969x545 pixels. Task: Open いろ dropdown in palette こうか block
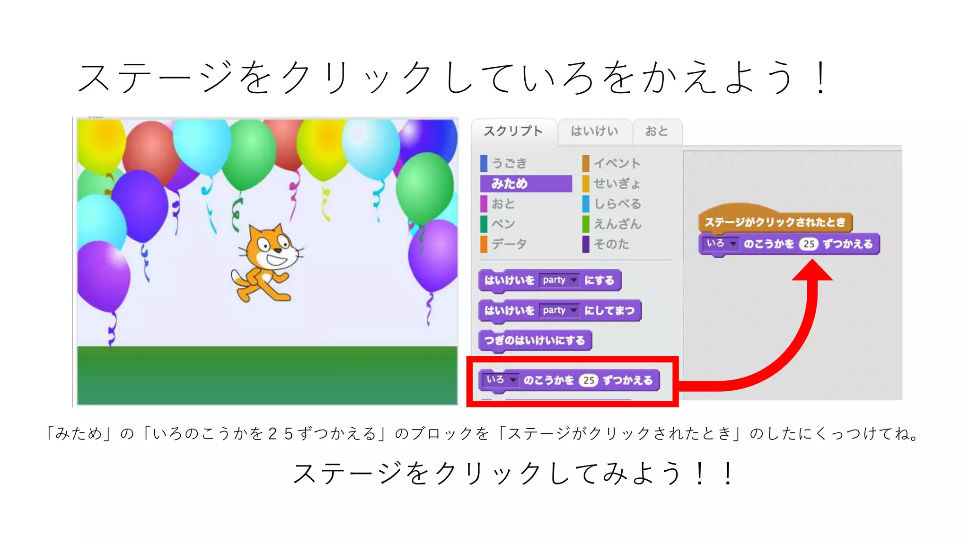[501, 379]
